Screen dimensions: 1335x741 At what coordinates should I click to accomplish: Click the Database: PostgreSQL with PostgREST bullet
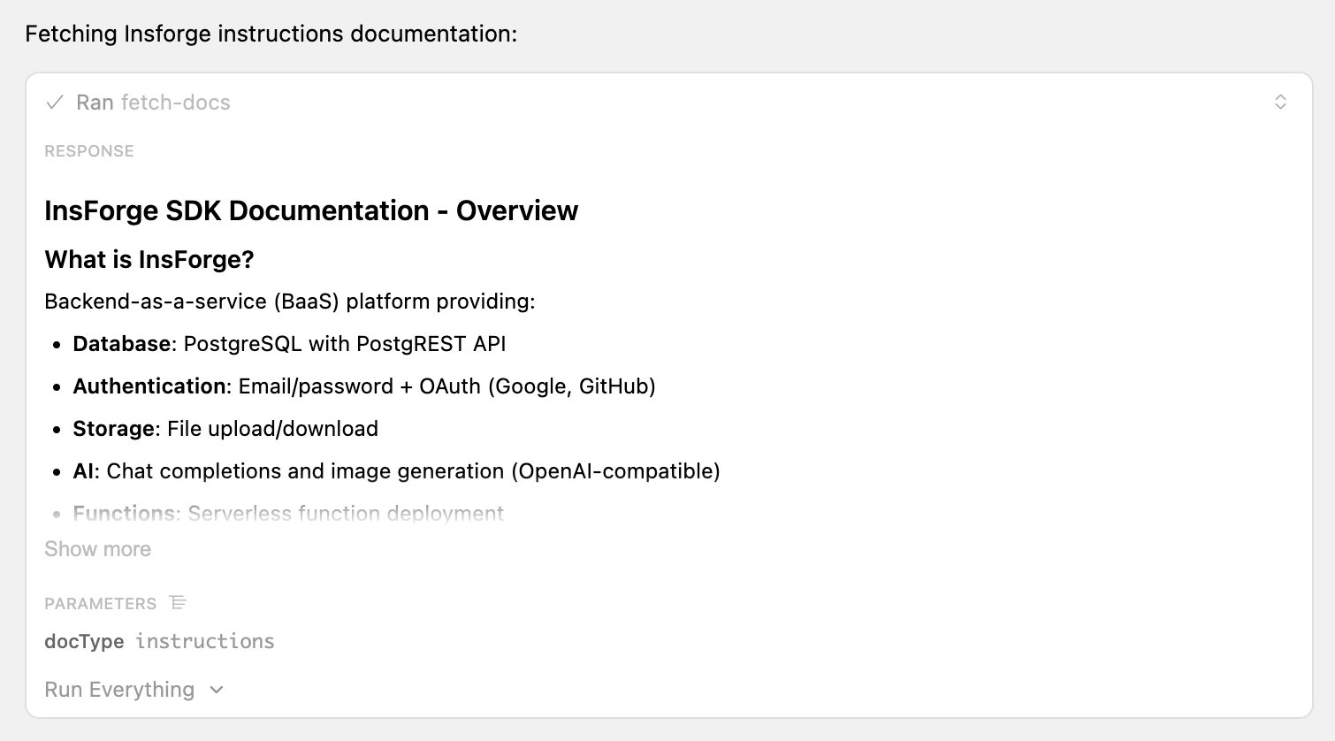[x=289, y=344]
